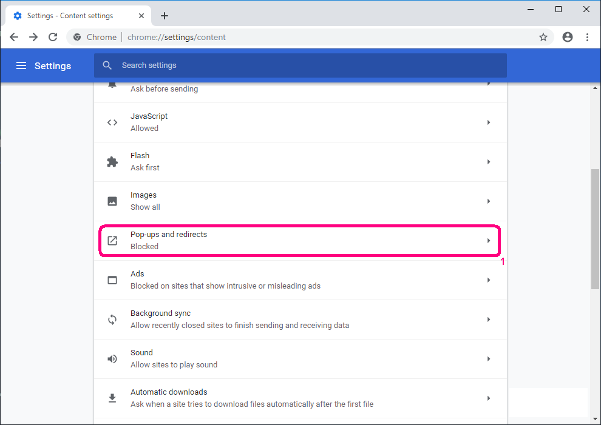Click the Ads window icon

pyautogui.click(x=112, y=280)
